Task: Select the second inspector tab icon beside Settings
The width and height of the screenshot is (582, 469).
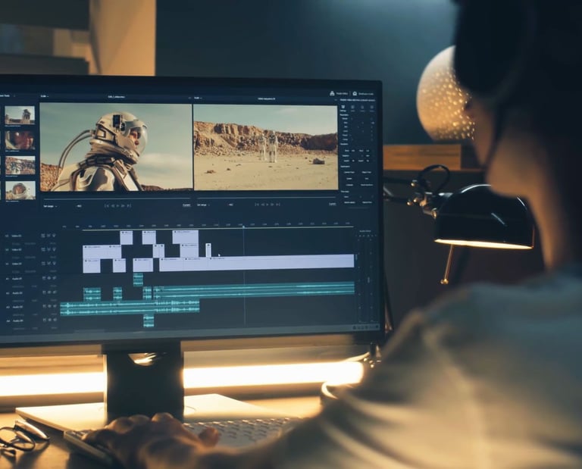Action: click(x=352, y=108)
